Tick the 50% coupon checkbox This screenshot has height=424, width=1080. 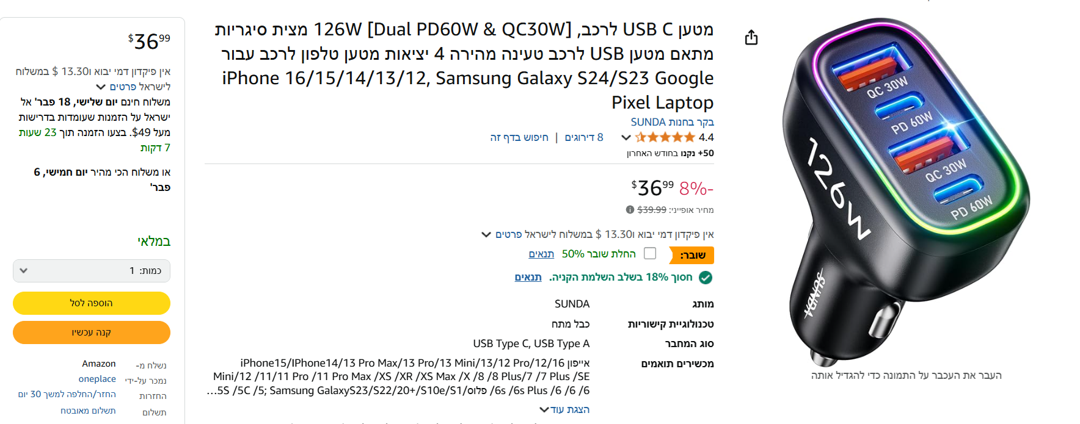650,253
